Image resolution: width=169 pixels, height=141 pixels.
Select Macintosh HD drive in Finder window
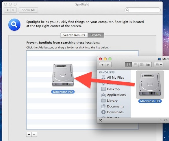pyautogui.click(x=150, y=85)
